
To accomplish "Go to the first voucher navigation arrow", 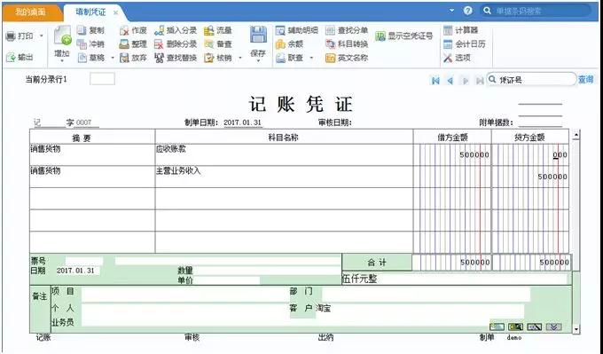I will (435, 81).
